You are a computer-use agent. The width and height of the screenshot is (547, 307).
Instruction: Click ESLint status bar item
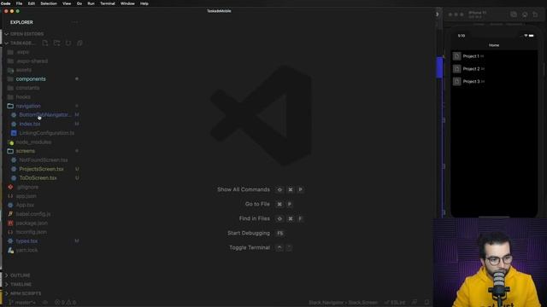395,303
